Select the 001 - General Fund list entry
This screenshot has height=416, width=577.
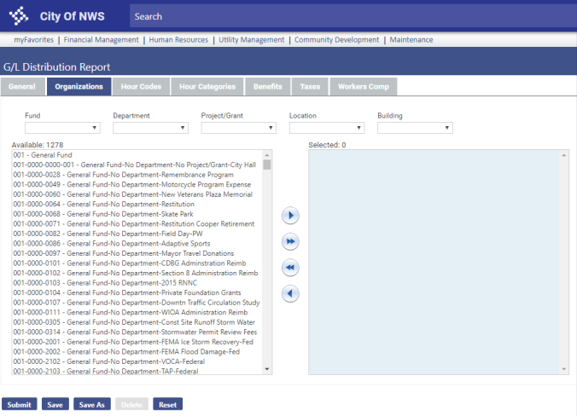43,155
